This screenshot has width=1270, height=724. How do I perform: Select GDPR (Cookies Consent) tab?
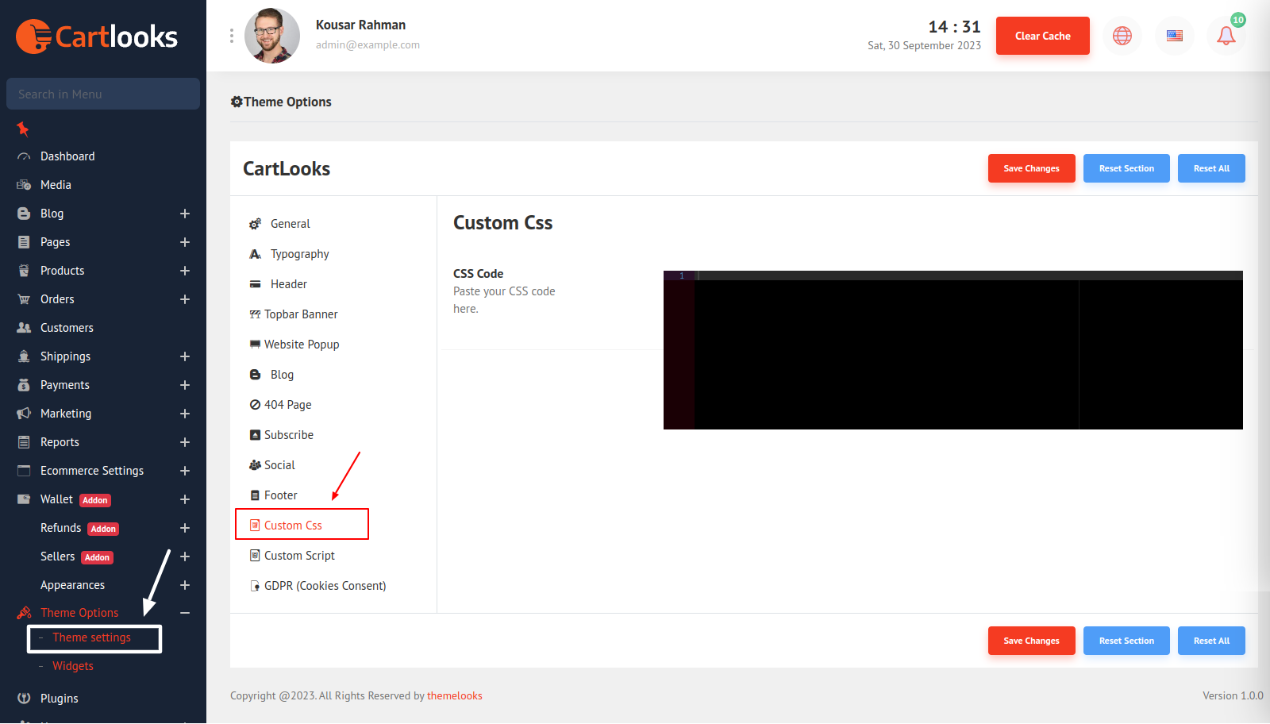coord(325,586)
